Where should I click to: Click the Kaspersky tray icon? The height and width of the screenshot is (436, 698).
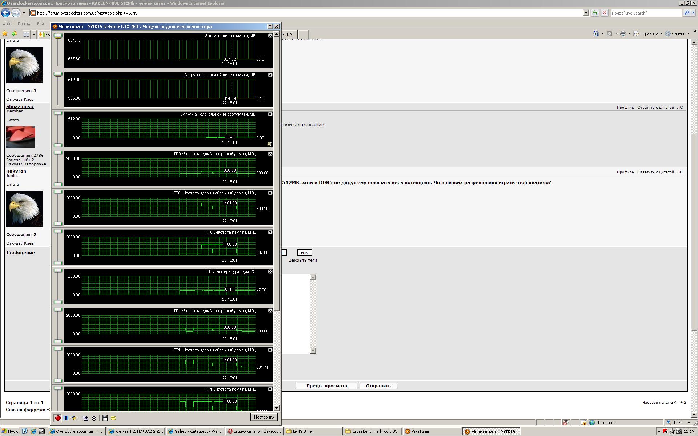pos(665,431)
